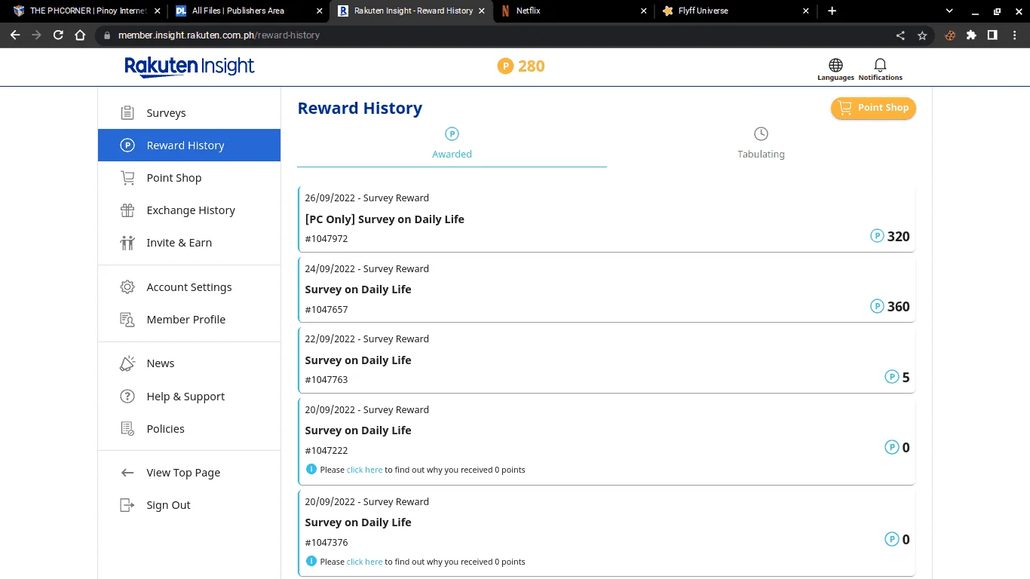Click the 360 points reward value

click(898, 306)
